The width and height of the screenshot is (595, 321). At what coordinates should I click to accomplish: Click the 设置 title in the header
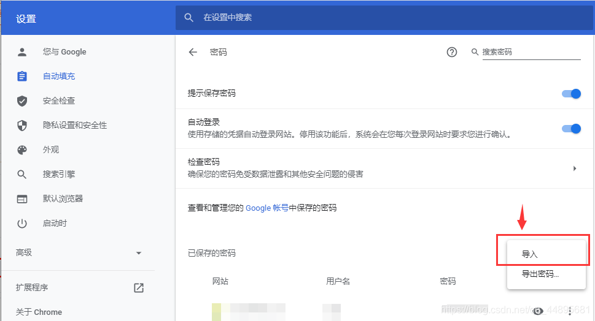tap(26, 19)
